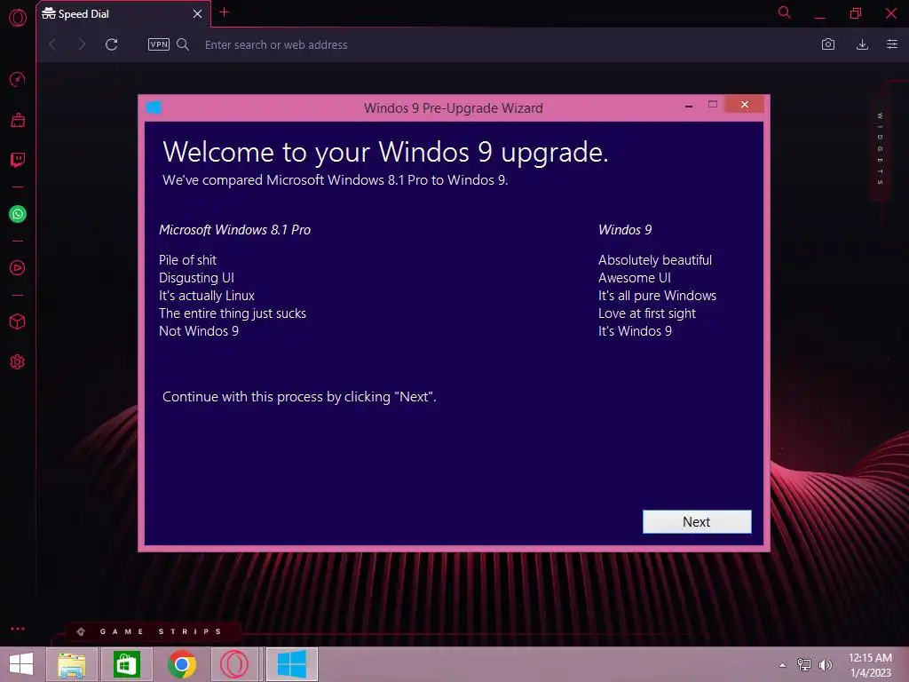Open the three-dots sidebar setup menu

point(18,629)
